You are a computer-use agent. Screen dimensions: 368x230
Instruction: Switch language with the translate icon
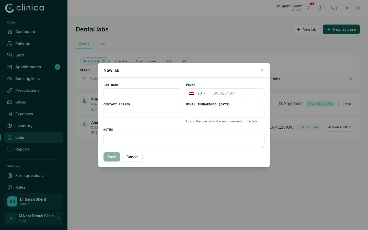pos(334,8)
